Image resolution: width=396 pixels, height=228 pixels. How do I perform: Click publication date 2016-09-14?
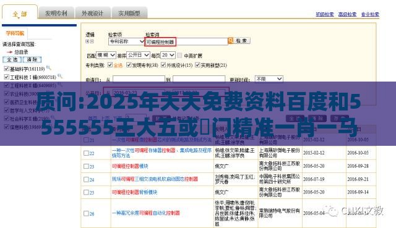[x=358, y=192]
